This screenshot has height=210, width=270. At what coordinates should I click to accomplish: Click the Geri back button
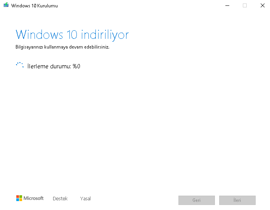coord(196,200)
